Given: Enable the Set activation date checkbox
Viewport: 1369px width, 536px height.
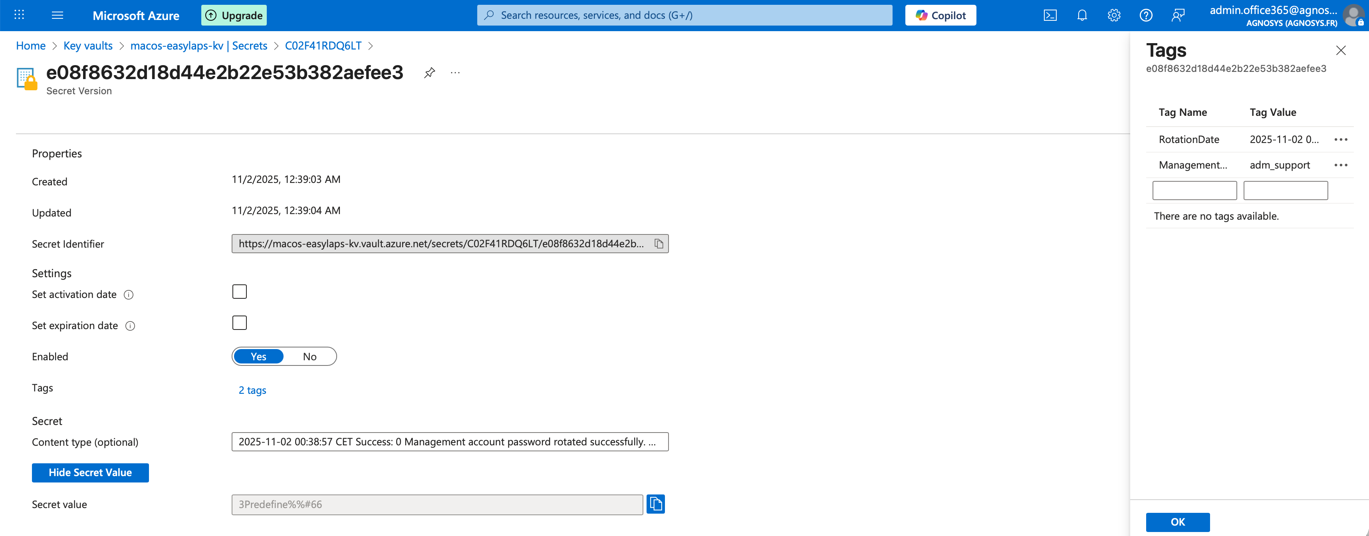Looking at the screenshot, I should click(240, 292).
